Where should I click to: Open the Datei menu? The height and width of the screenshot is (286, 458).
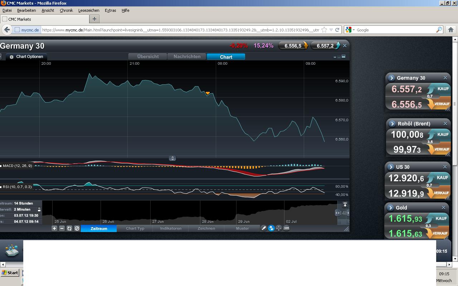tap(7, 10)
